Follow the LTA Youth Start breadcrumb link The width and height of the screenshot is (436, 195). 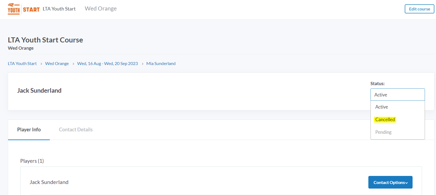(22, 64)
